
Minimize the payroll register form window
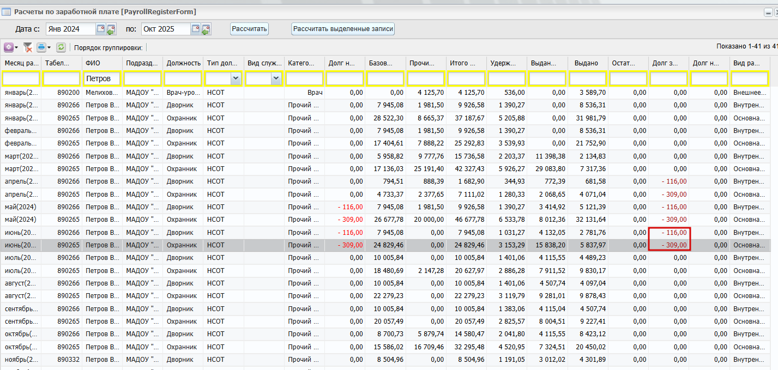(768, 12)
